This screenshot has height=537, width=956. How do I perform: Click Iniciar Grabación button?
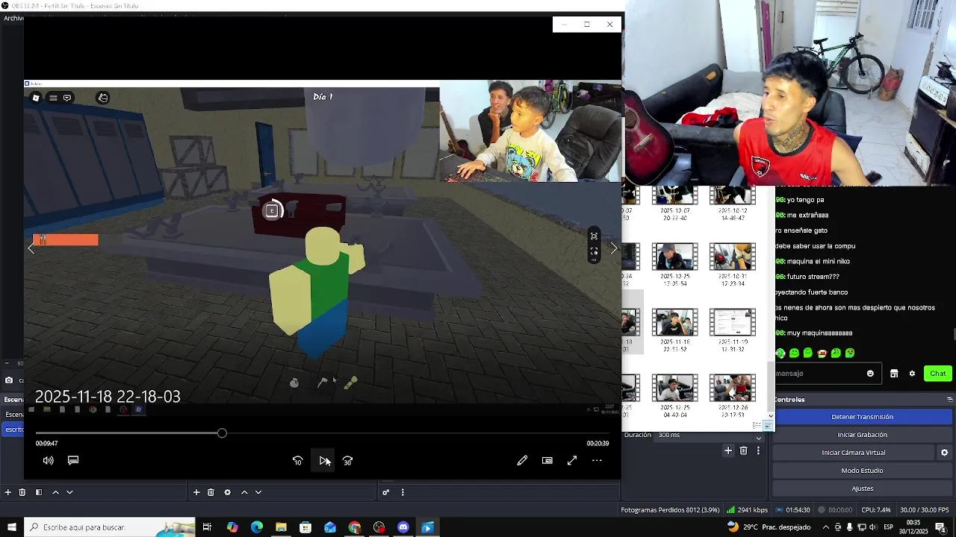click(x=862, y=435)
